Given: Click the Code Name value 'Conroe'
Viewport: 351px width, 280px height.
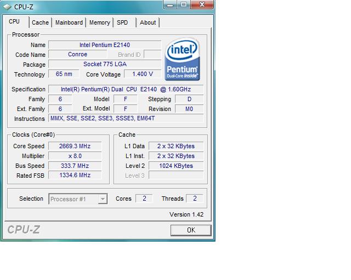Looking at the screenshot, I should [x=78, y=54].
